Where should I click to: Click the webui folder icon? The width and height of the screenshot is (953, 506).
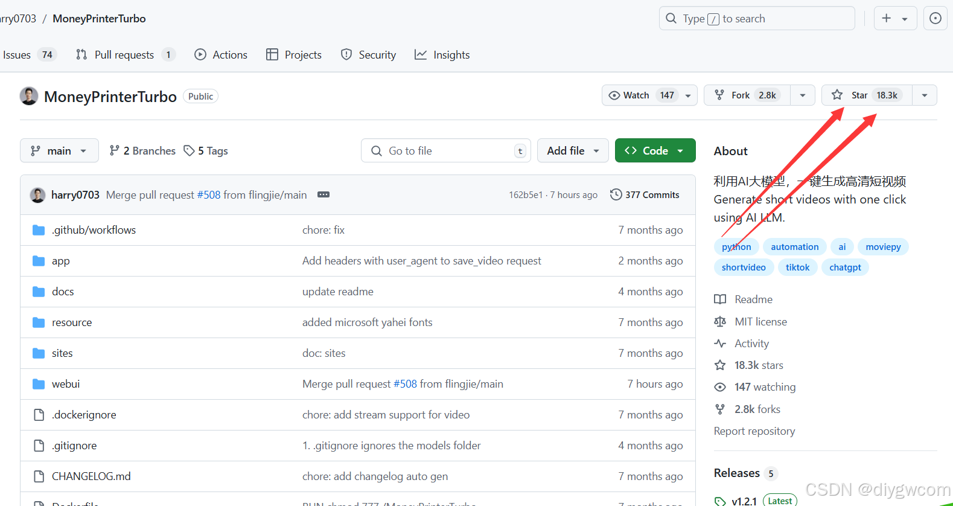coord(39,384)
